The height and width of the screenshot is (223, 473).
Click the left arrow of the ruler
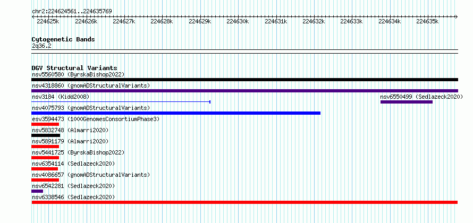[x=33, y=16]
